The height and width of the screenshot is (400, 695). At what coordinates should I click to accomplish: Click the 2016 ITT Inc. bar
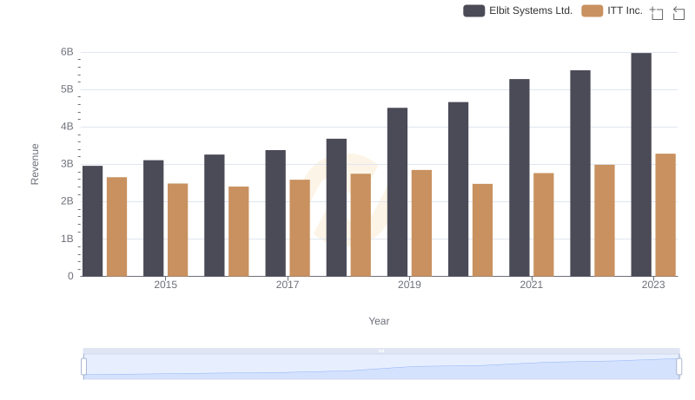click(x=239, y=232)
